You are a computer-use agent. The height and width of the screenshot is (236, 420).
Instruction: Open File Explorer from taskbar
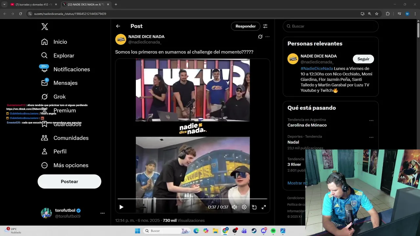tap(215, 231)
